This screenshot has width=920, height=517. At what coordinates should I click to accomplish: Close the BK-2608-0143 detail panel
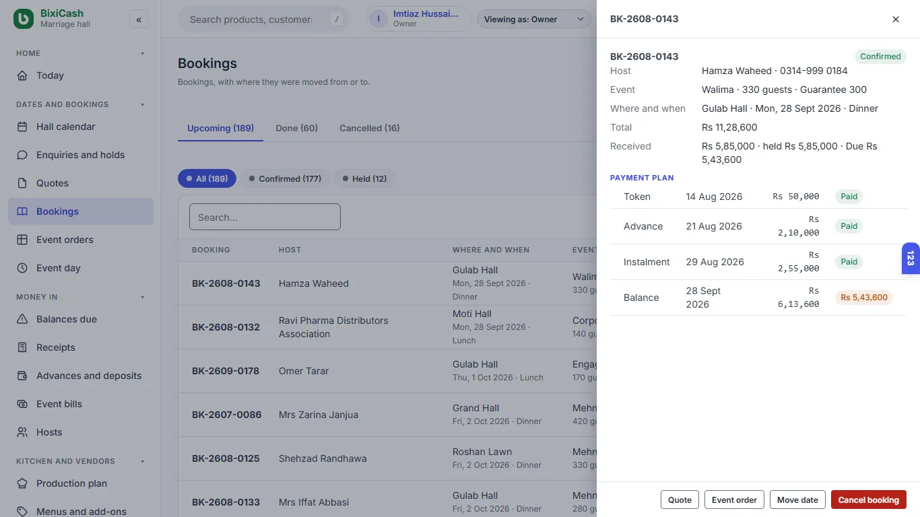(x=896, y=20)
